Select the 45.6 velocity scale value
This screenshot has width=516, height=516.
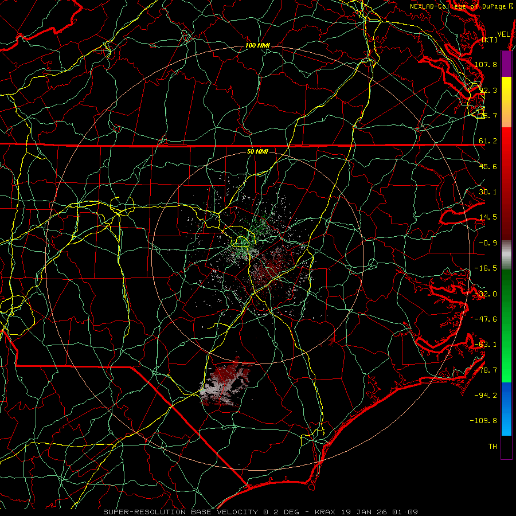488,166
